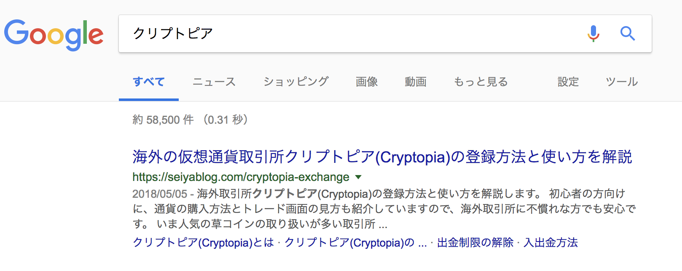Switch to the ニュース tab
The image size is (682, 271).
coord(214,82)
